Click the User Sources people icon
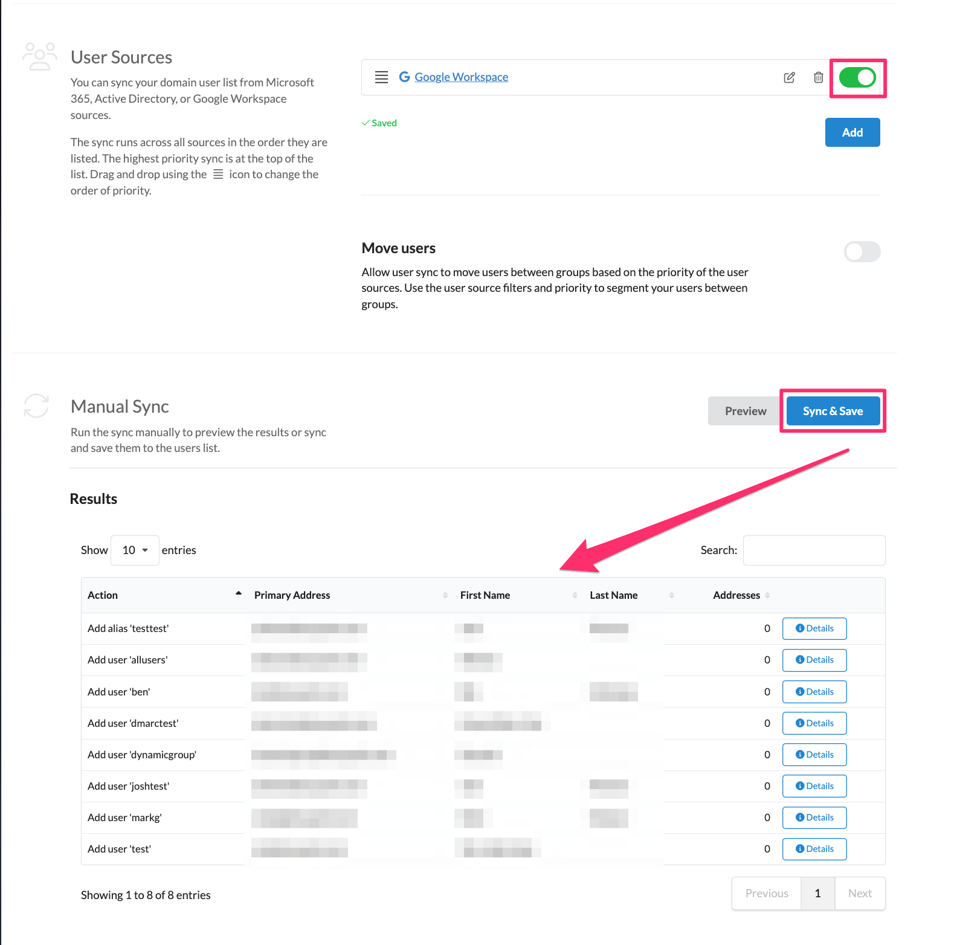957x945 pixels. (39, 57)
